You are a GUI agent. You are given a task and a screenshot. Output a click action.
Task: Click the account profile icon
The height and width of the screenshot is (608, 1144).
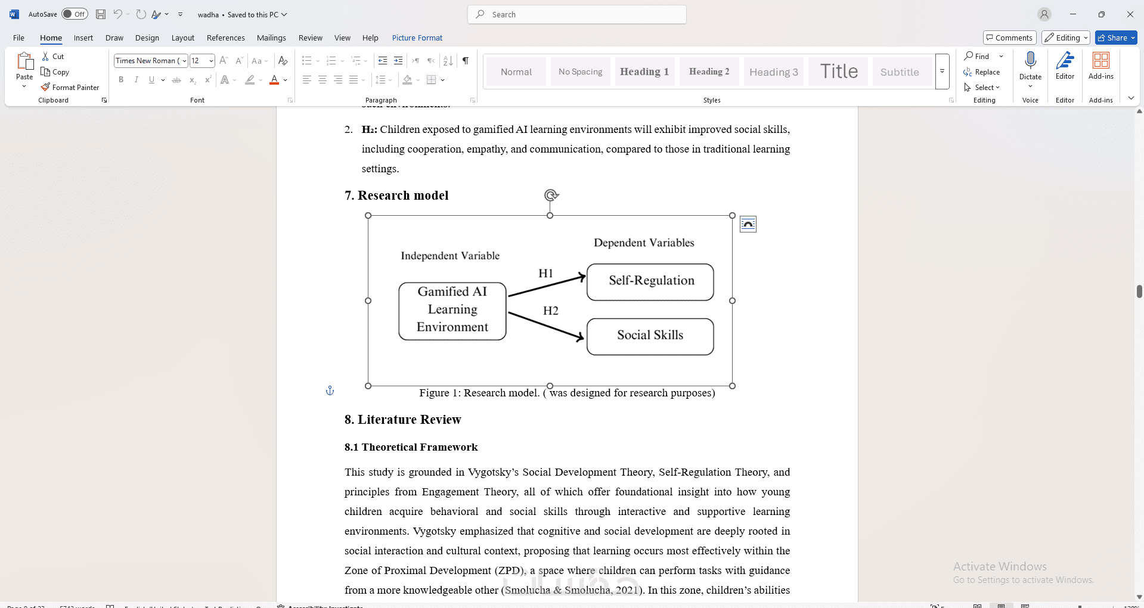(1044, 14)
